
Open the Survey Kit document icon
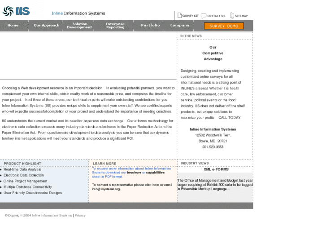pos(179,15)
